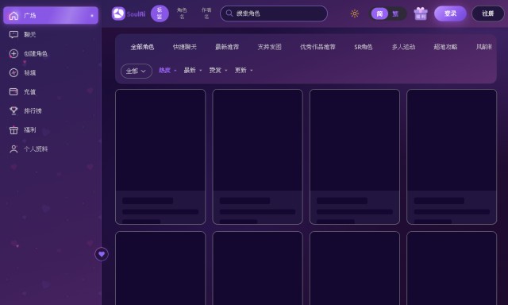Open the 充值 recharge page
This screenshot has width=508, height=305.
coord(51,91)
